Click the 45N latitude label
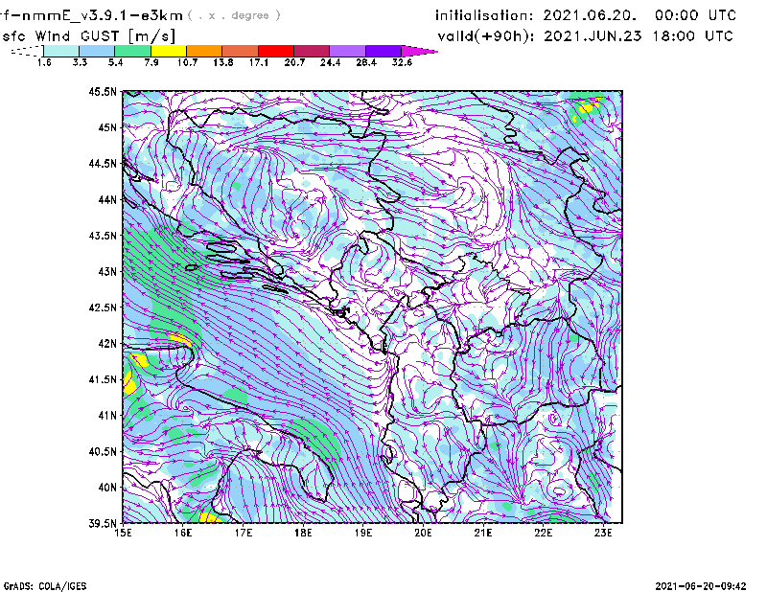Image resolution: width=767 pixels, height=592 pixels. click(x=107, y=127)
